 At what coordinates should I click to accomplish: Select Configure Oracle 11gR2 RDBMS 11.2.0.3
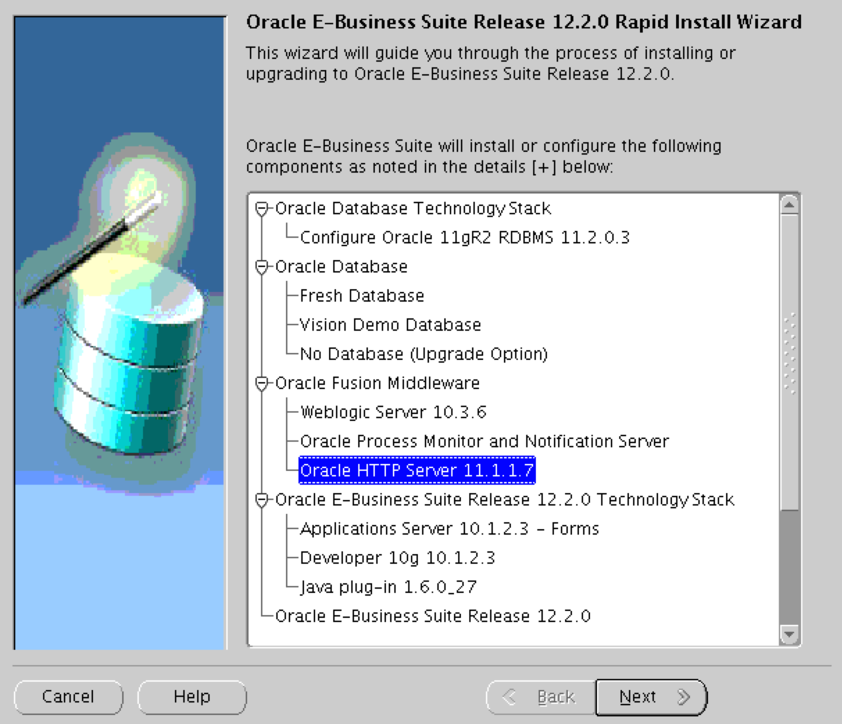[x=464, y=238]
